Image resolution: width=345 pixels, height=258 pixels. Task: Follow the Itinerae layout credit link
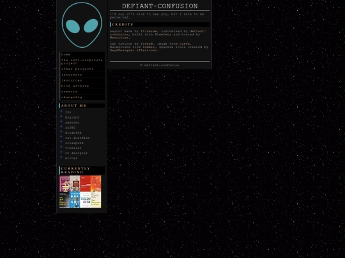click(149, 31)
